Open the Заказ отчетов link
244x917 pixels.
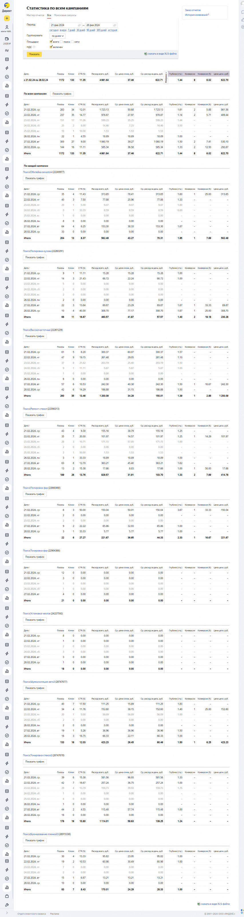click(193, 10)
